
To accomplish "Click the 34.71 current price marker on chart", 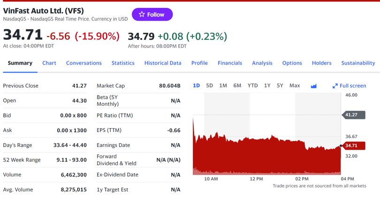I will [x=351, y=146].
